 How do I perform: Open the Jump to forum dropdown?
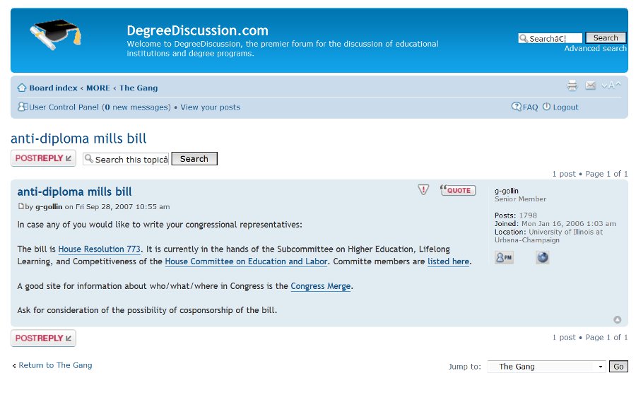pos(546,366)
